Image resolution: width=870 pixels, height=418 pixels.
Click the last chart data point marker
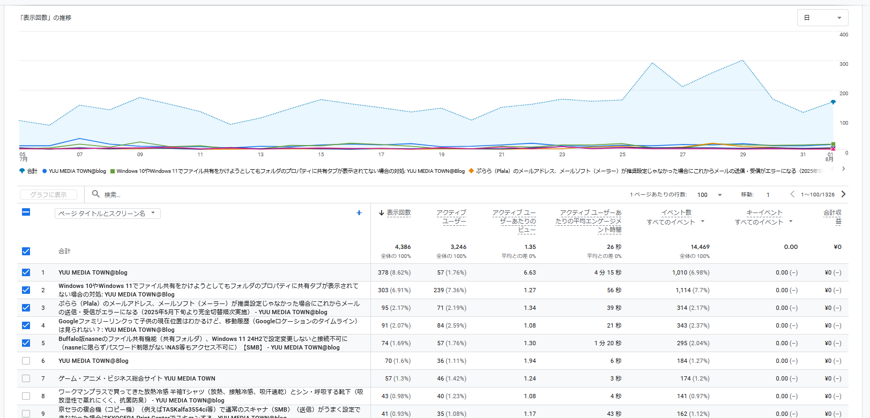coord(833,102)
